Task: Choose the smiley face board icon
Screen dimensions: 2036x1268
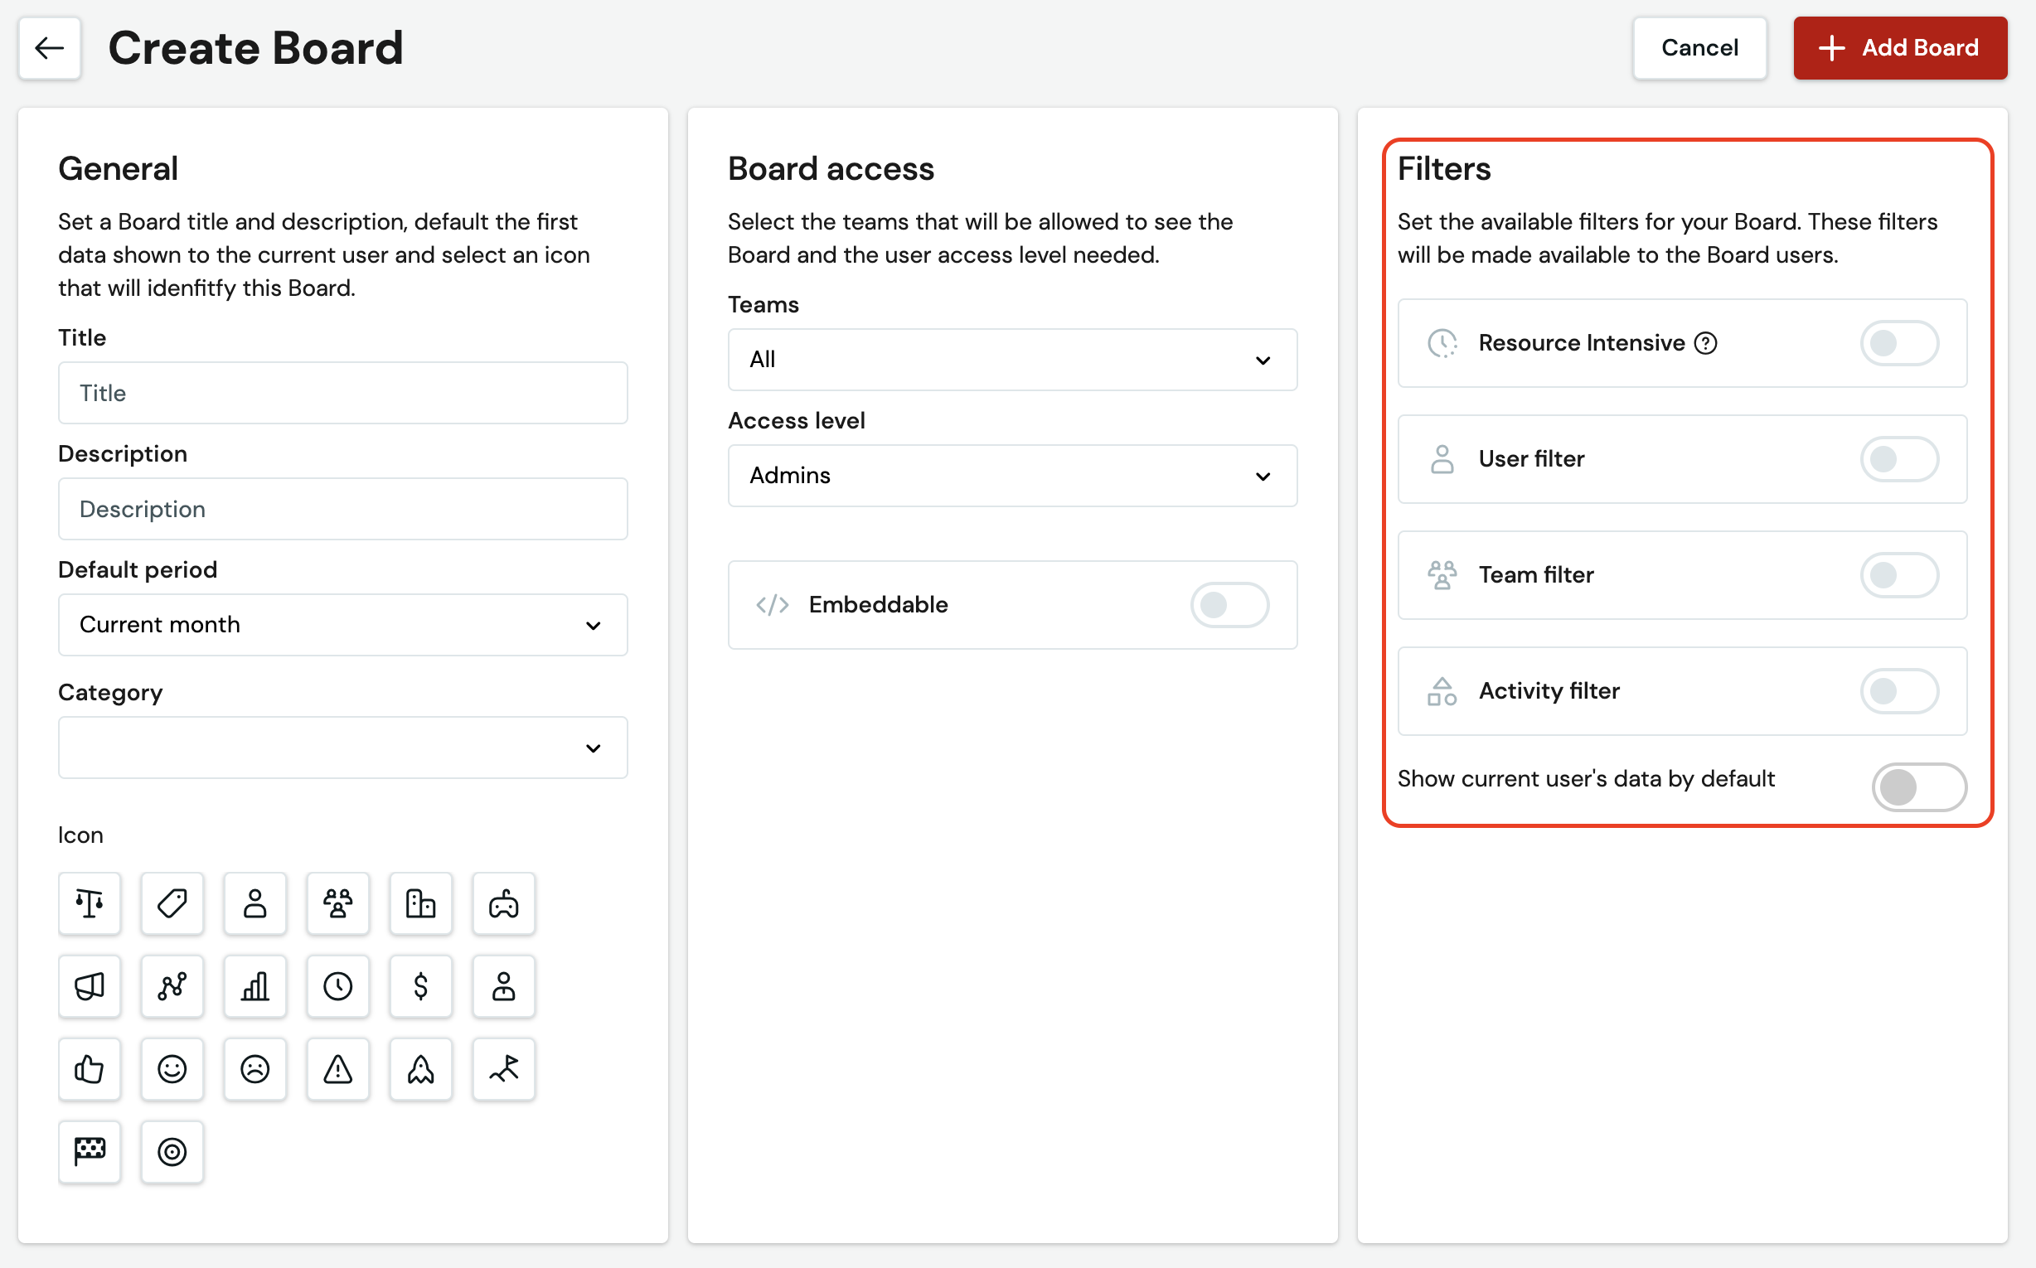Action: pyautogui.click(x=172, y=1069)
